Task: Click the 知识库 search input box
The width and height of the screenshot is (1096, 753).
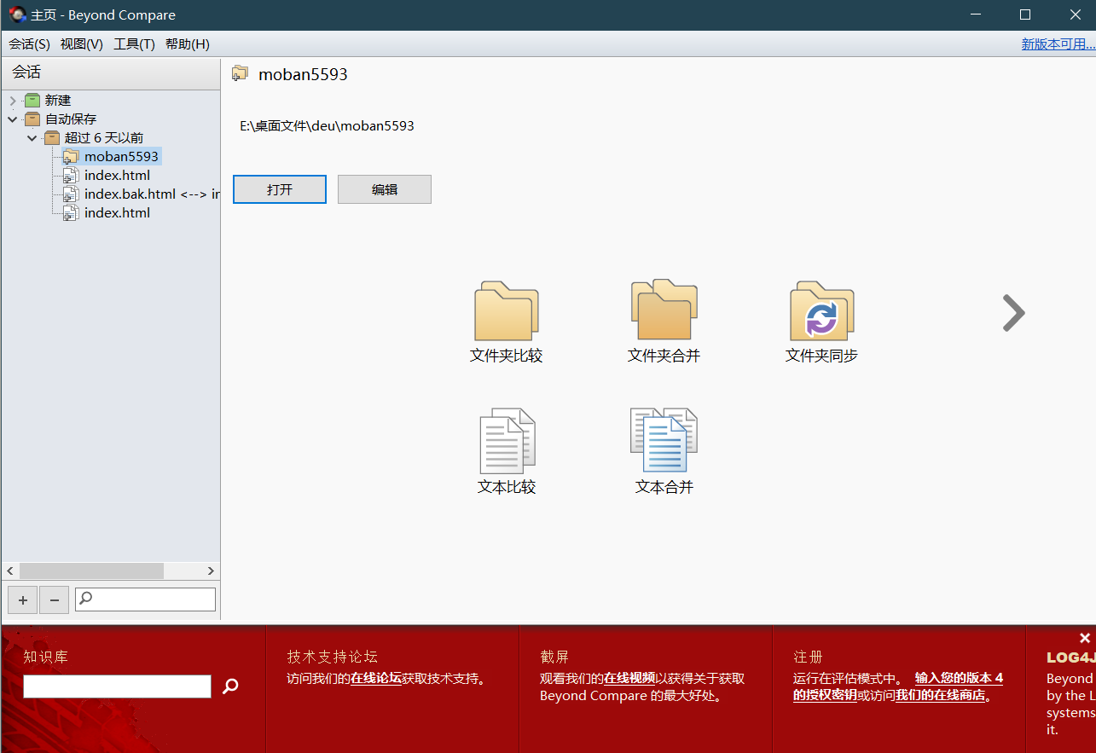Action: (117, 686)
